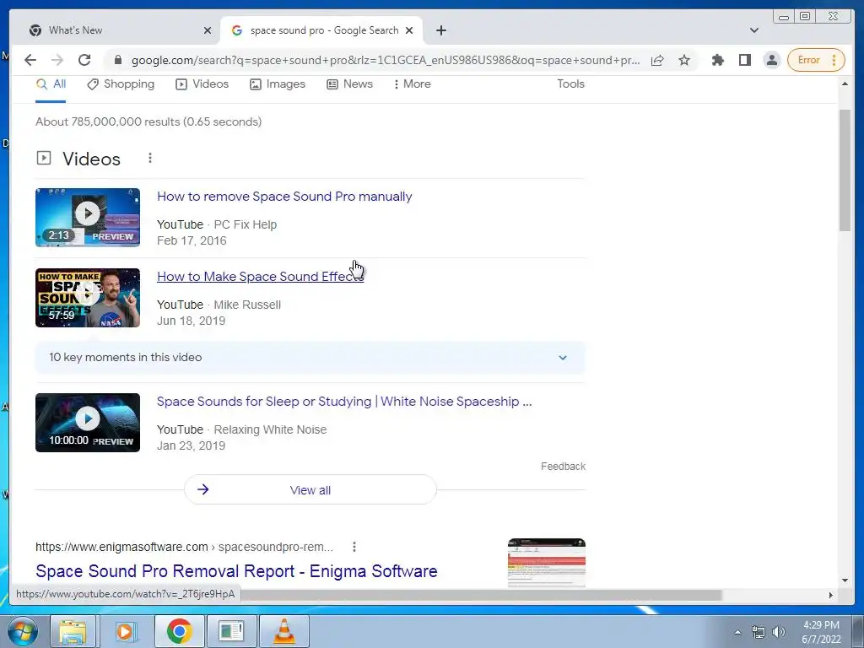Play the 2:13 remove Space Sound Pro thumbnail
This screenshot has height=648, width=864.
pos(88,217)
